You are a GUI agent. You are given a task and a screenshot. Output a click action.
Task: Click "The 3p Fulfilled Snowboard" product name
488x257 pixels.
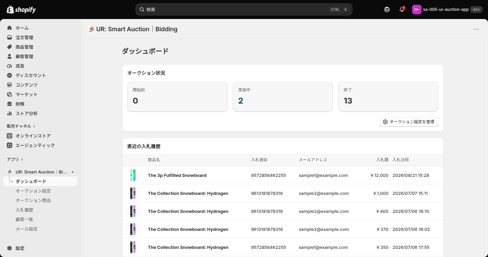click(177, 176)
